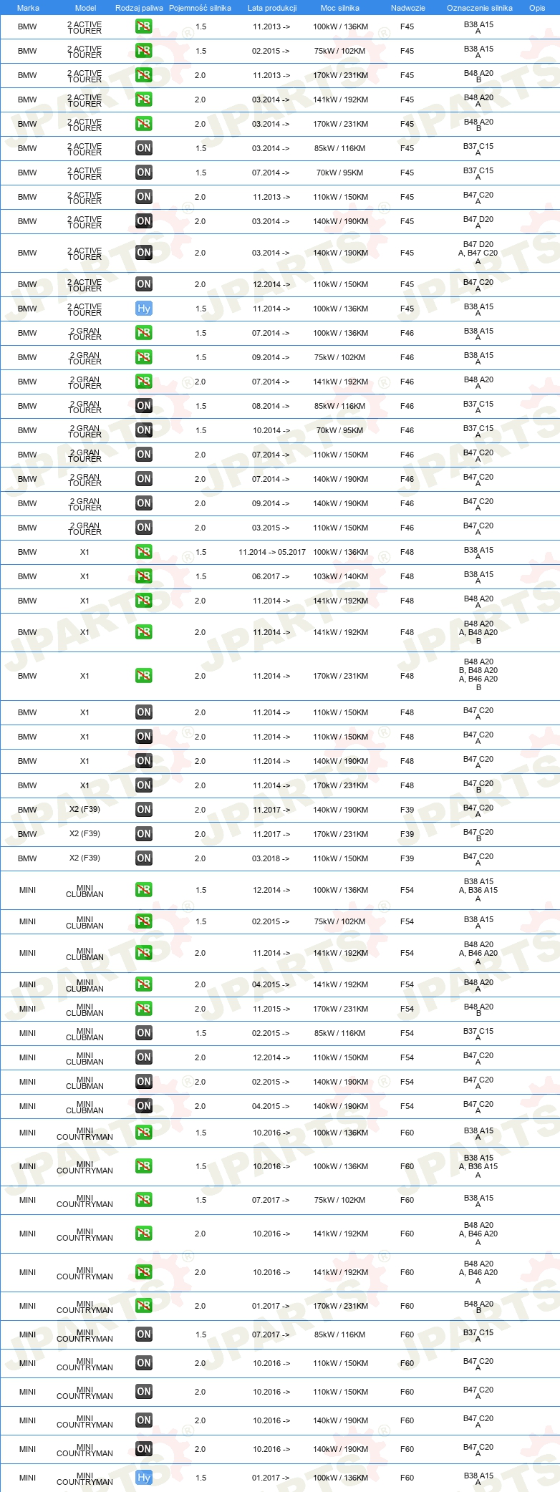Click the ON icon for 2 Gran Tourer 85kW/116KM

coord(144,406)
